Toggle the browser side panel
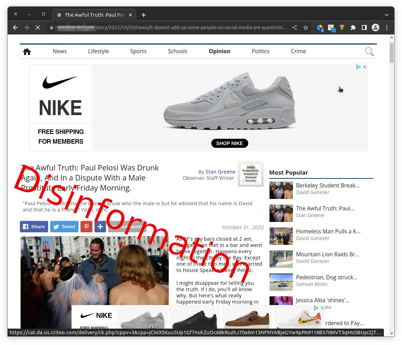This screenshot has height=345, width=402. (364, 27)
